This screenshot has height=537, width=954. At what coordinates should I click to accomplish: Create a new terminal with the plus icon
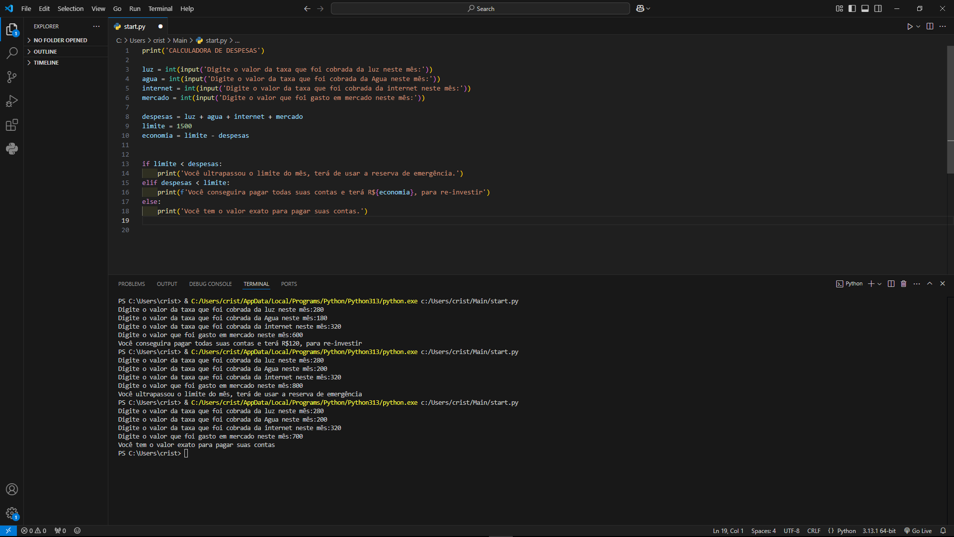point(871,283)
